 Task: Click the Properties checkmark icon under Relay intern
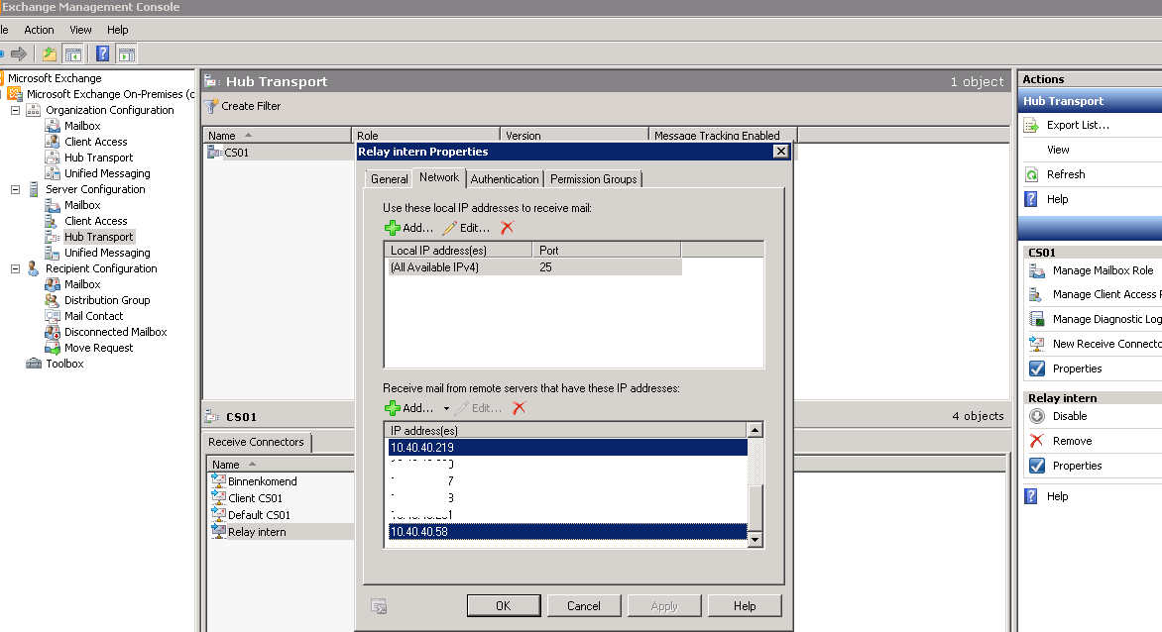(x=1037, y=466)
